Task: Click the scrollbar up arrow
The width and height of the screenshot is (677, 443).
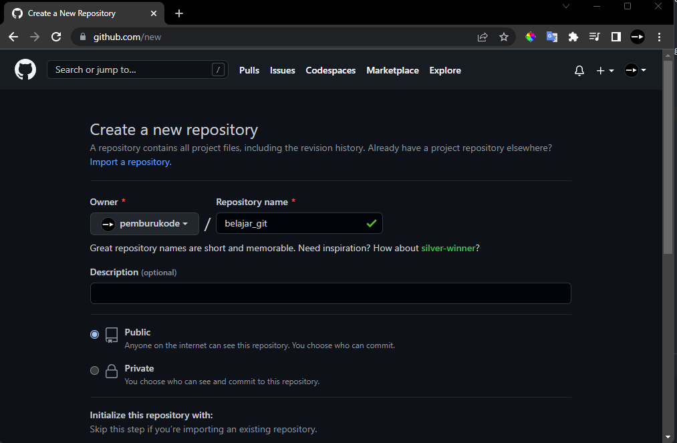Action: [x=668, y=55]
